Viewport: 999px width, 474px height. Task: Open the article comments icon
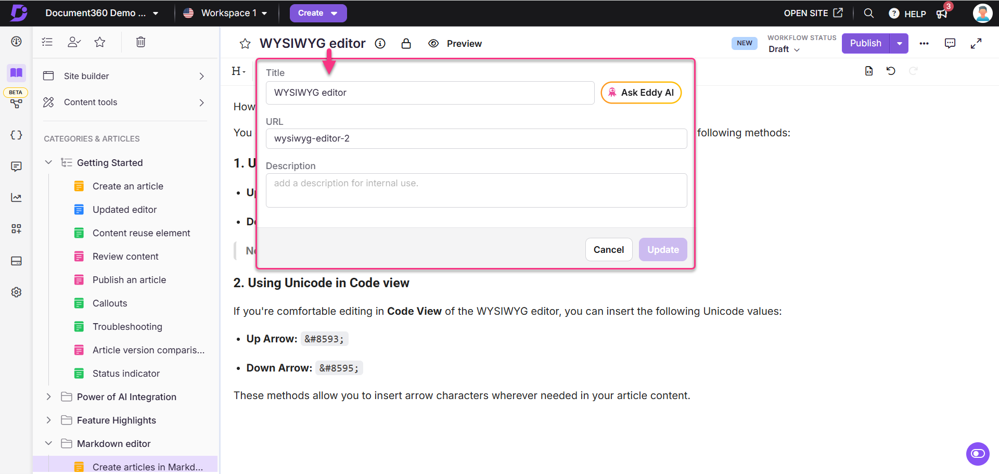(950, 43)
